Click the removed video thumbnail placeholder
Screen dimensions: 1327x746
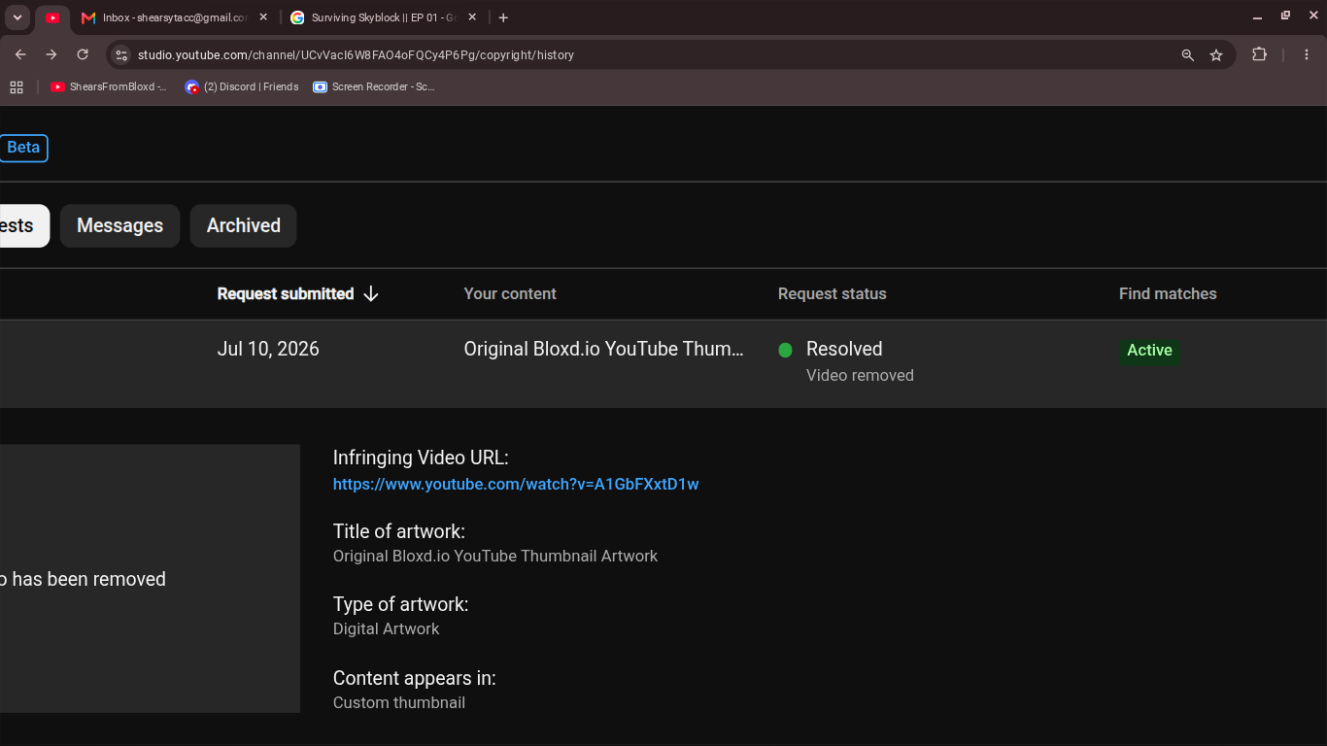point(150,579)
